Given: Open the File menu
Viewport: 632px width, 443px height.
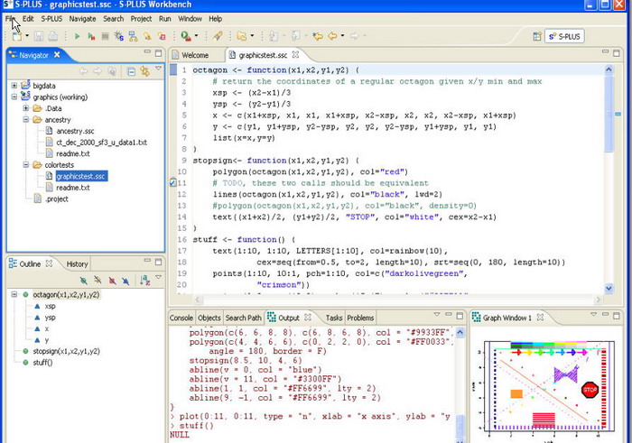Looking at the screenshot, I should pos(10,19).
